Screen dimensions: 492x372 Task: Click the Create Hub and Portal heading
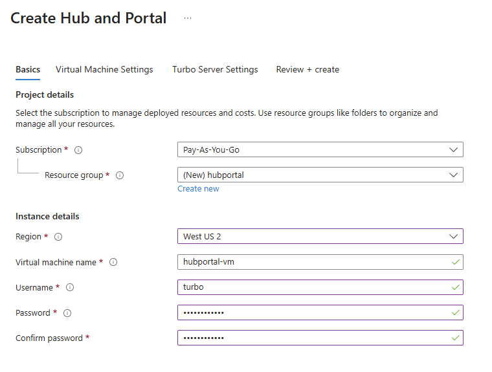click(x=89, y=18)
